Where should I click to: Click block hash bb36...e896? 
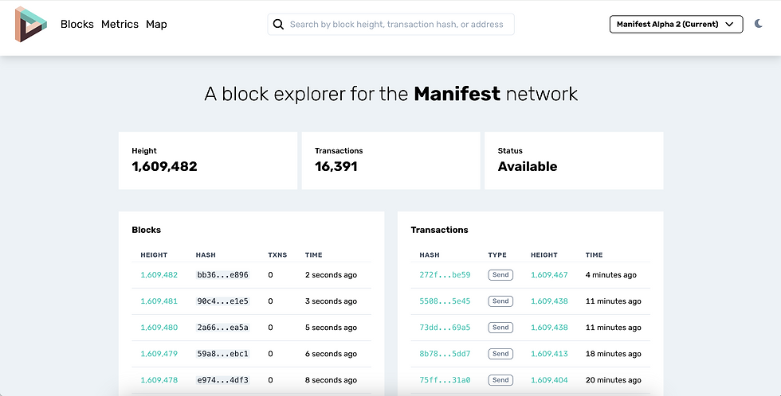coord(222,275)
